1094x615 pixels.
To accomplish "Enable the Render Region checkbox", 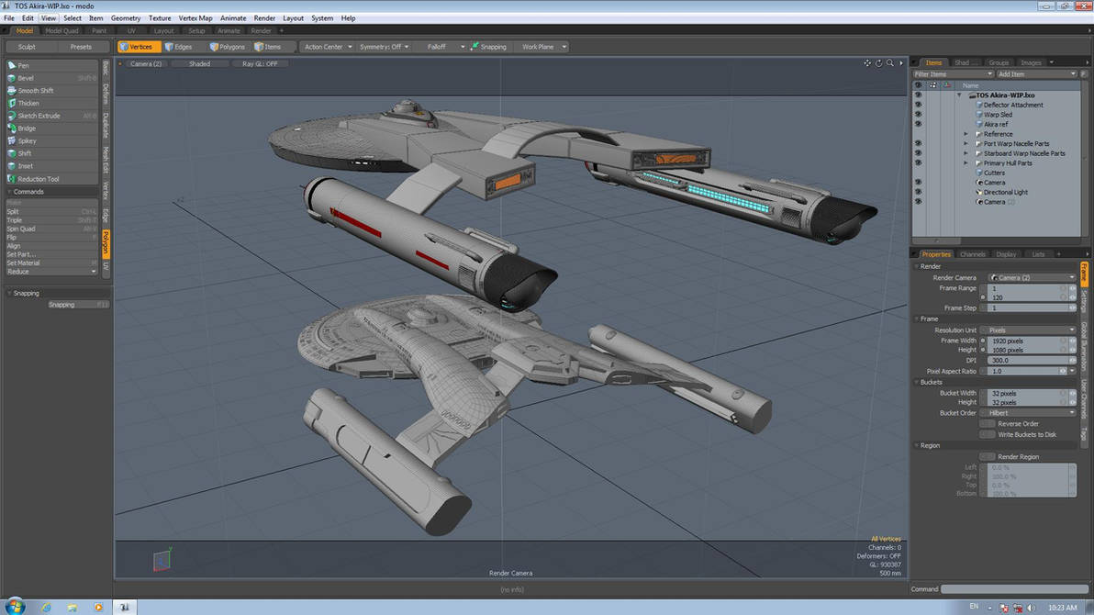I will pos(987,456).
